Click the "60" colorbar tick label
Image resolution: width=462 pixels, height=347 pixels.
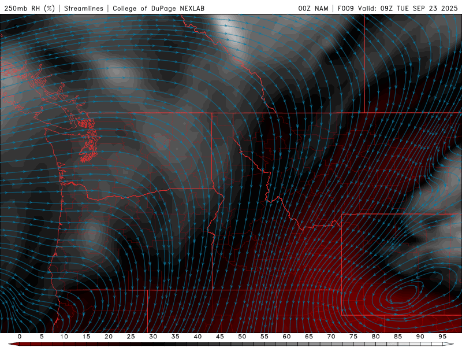[286, 337]
